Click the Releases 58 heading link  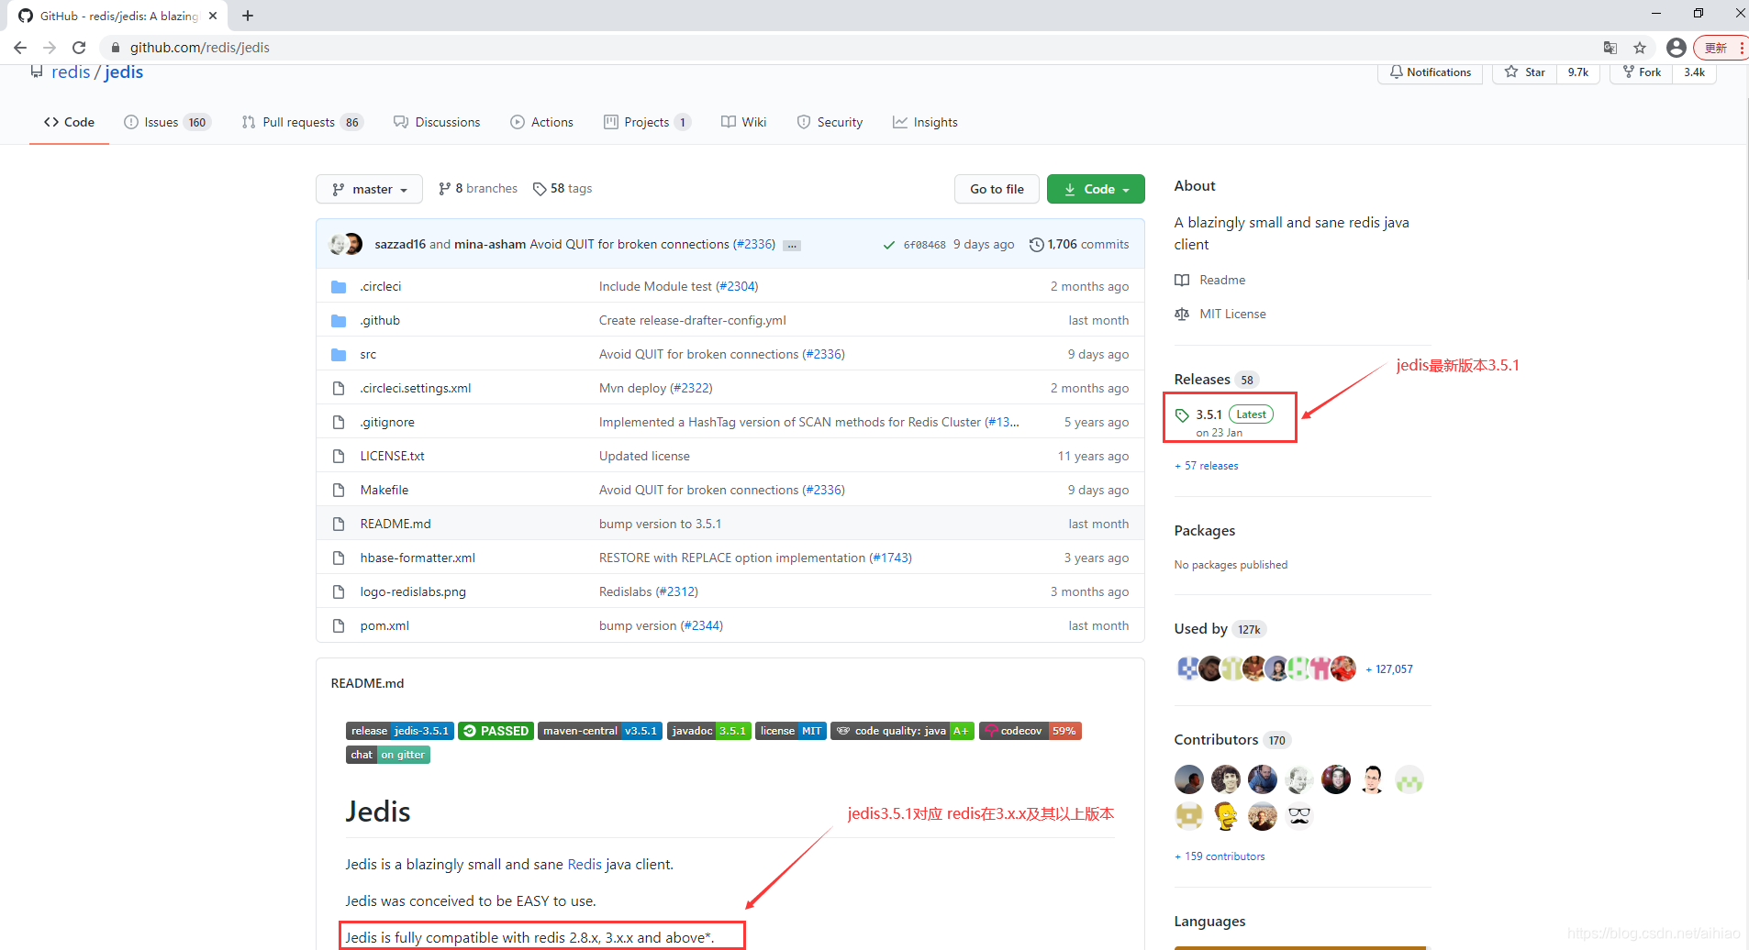(1215, 380)
